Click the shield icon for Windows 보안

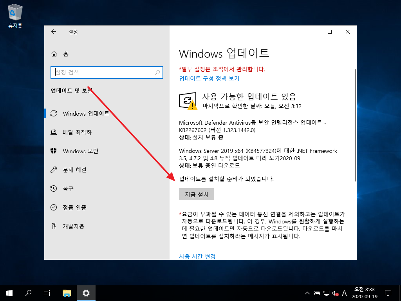[53, 151]
